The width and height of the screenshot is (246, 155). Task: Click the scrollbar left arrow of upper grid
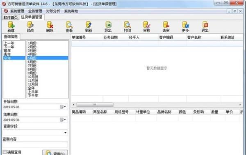click(73, 104)
